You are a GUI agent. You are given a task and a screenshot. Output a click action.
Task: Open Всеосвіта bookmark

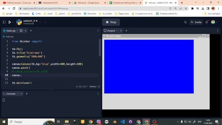pos(90,14)
